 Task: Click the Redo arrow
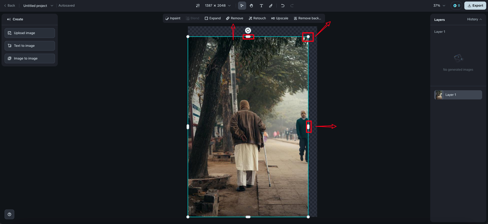click(x=292, y=6)
